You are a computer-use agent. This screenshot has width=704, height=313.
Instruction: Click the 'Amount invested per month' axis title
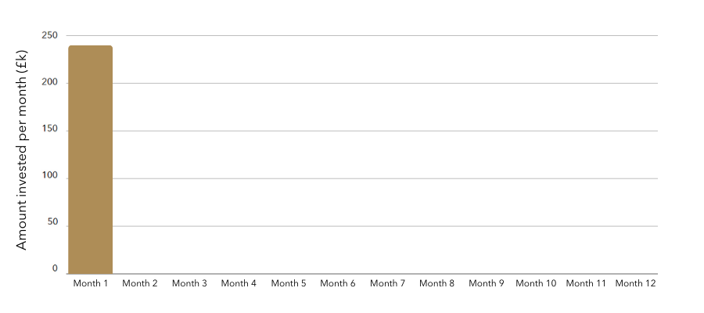pyautogui.click(x=22, y=150)
